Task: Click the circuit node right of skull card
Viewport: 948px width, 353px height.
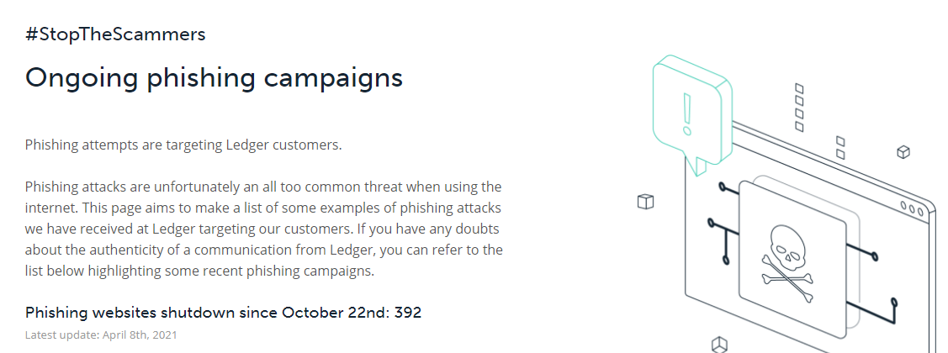Action: coord(874,257)
